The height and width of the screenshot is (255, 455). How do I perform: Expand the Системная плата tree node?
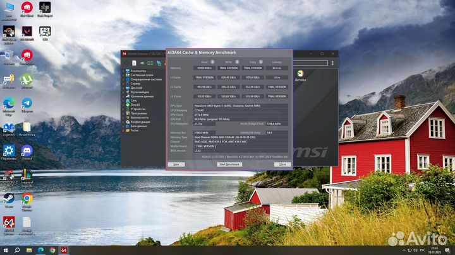[123, 74]
